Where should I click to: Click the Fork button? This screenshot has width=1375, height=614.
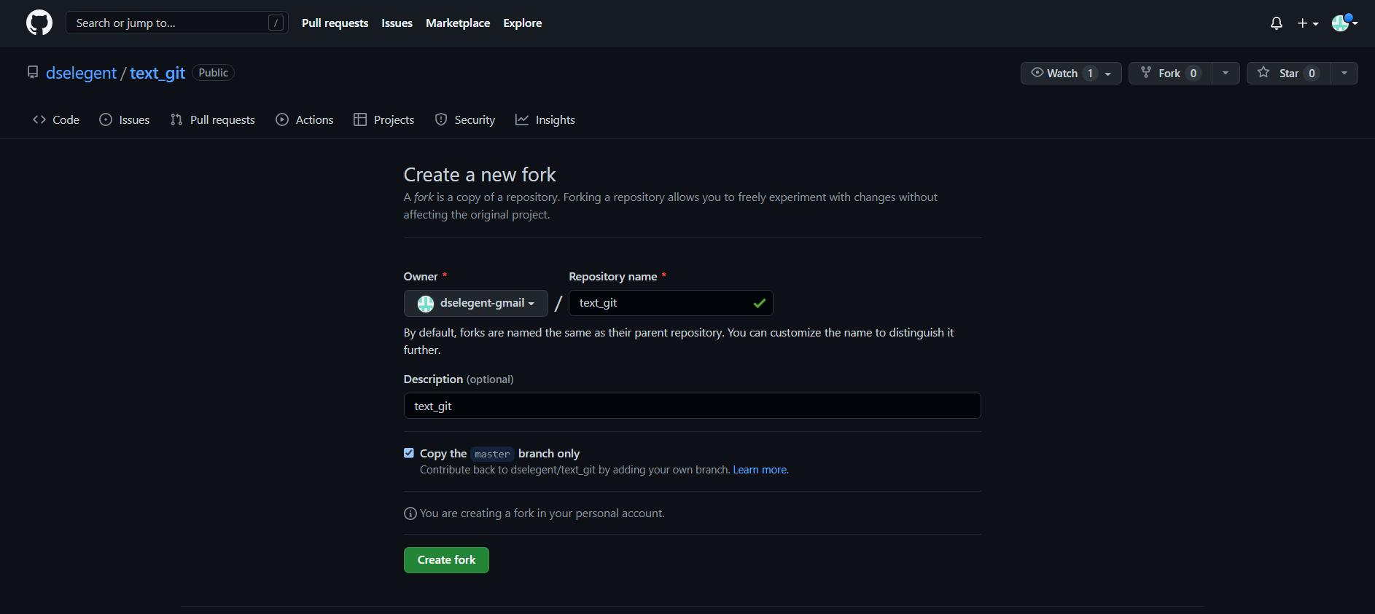[x=1170, y=73]
